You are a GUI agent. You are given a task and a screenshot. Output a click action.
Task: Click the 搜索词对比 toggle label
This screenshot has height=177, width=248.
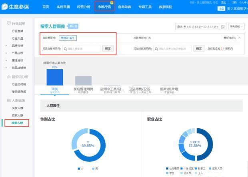pos(230,38)
